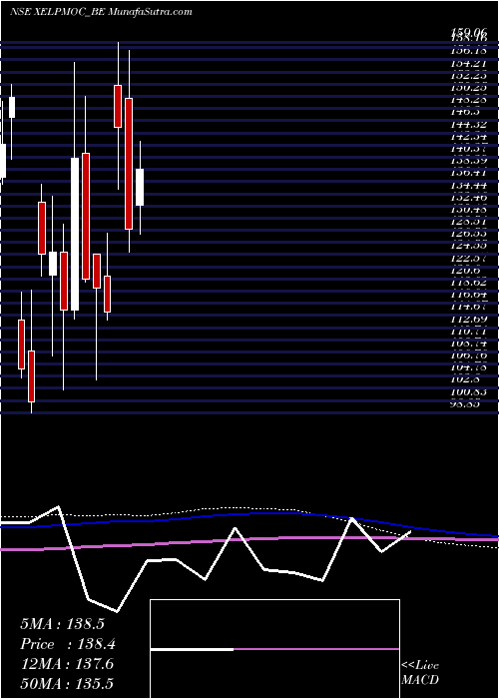The image size is (499, 699).
Task: Click the 100.83 price axis label
Action: tap(468, 391)
